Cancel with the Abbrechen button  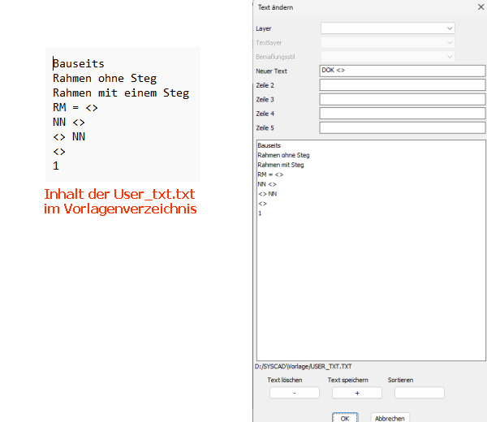(x=390, y=418)
